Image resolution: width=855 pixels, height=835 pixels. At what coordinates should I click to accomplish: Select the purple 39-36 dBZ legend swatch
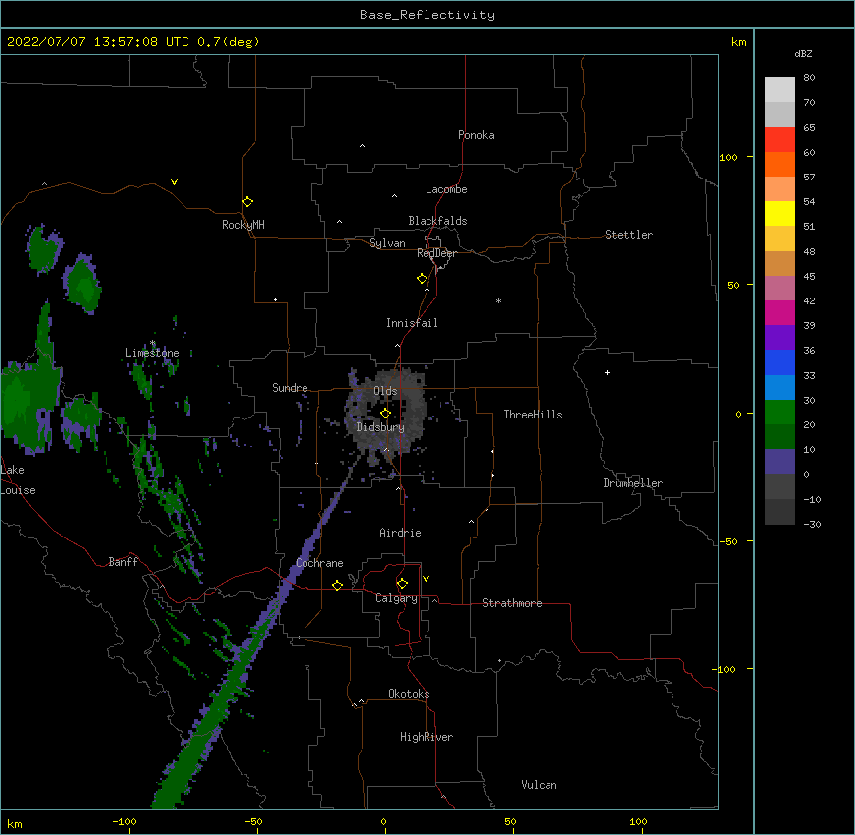[780, 338]
